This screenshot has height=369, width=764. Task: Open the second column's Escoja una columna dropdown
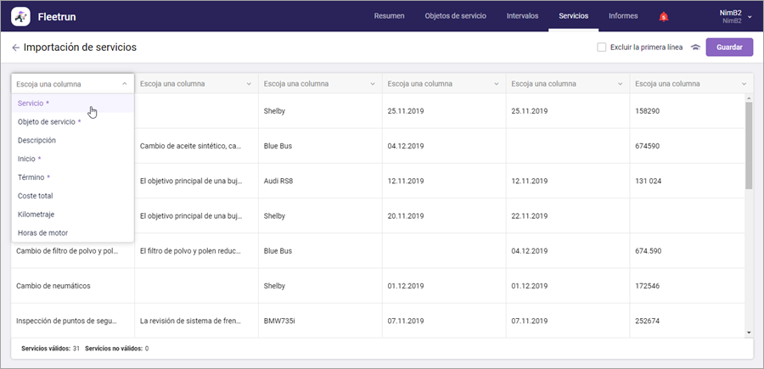tap(195, 84)
